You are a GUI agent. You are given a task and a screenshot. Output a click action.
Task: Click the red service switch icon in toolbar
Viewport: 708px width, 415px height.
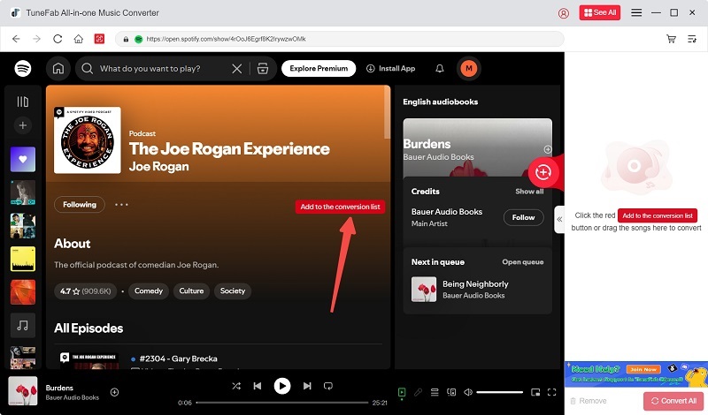99,39
